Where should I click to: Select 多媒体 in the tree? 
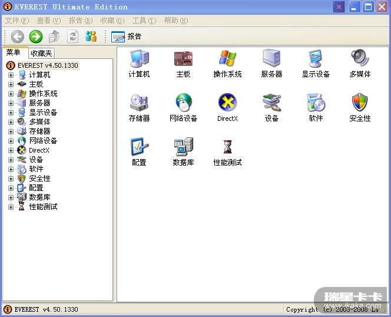click(x=39, y=122)
